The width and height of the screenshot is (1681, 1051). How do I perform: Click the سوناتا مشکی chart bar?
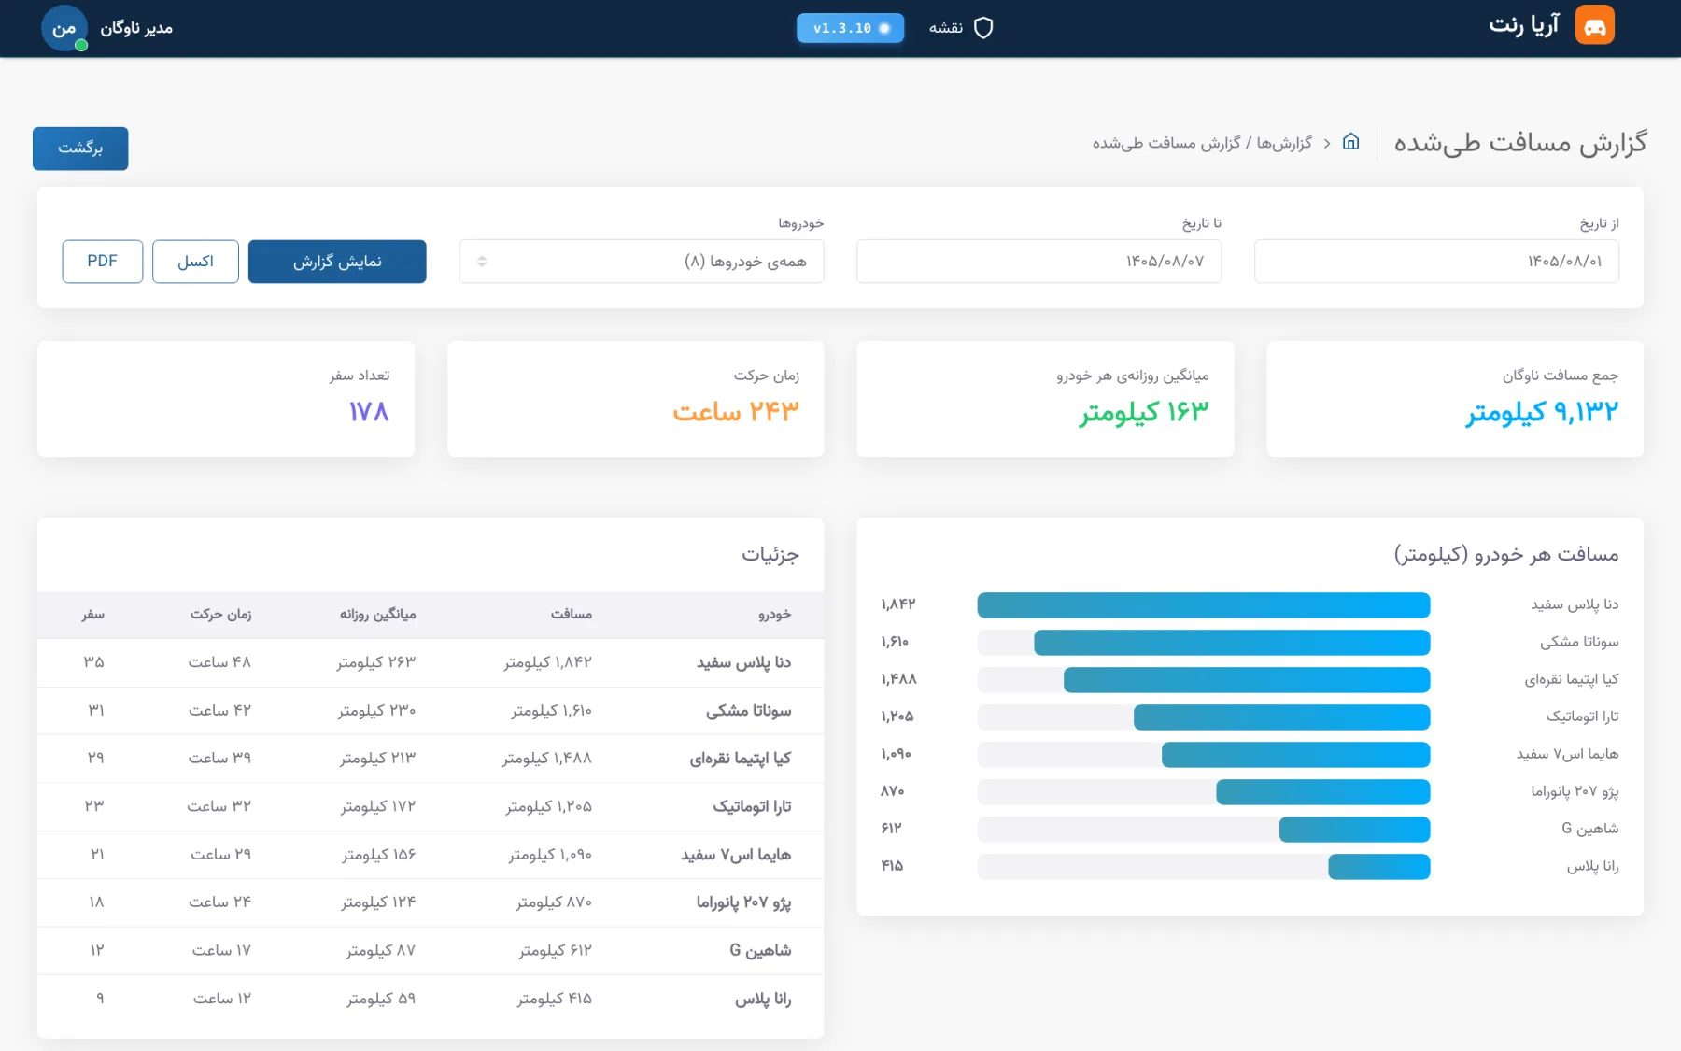tap(1232, 643)
